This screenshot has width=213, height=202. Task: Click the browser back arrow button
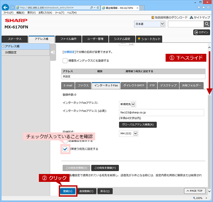pyautogui.click(x=5, y=8)
